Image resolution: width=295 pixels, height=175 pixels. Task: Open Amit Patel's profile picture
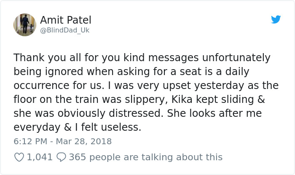[x=24, y=24]
